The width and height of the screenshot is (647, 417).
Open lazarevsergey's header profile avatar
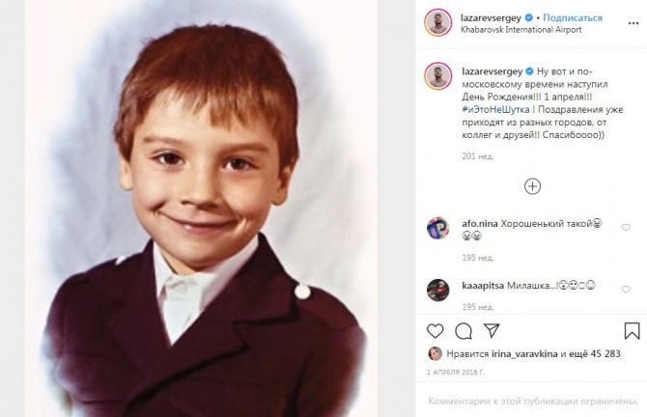437,23
